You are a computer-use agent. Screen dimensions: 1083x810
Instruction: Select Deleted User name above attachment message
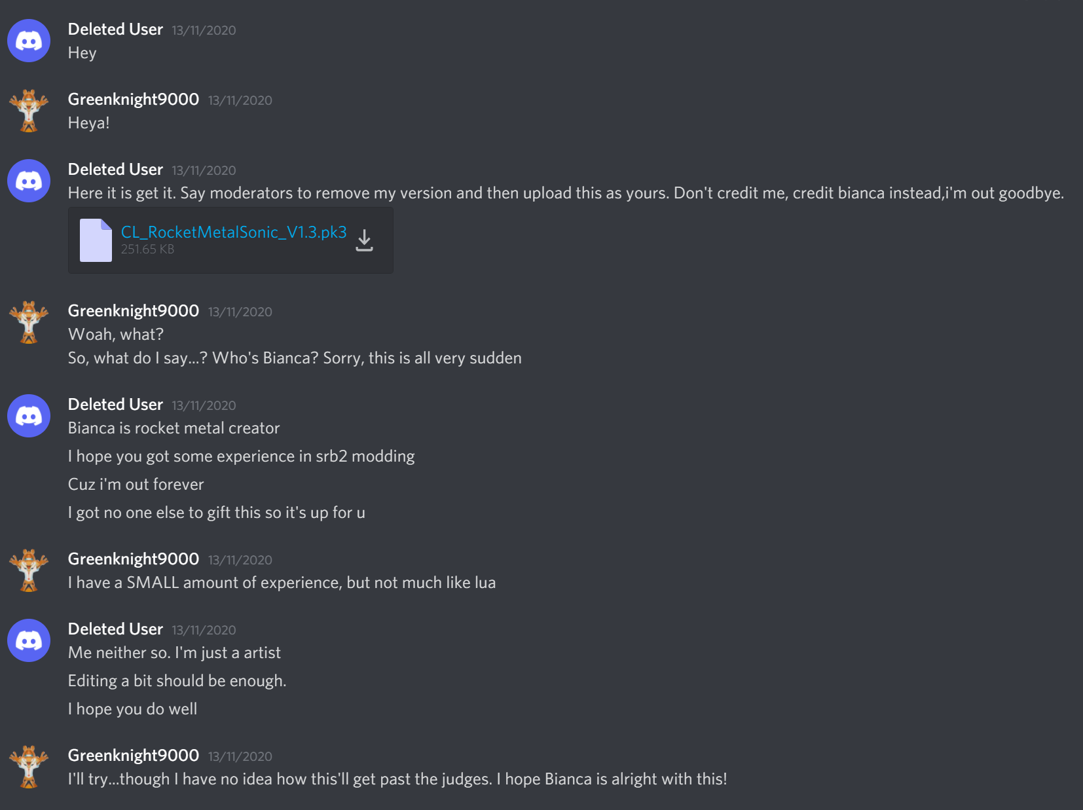pos(115,170)
